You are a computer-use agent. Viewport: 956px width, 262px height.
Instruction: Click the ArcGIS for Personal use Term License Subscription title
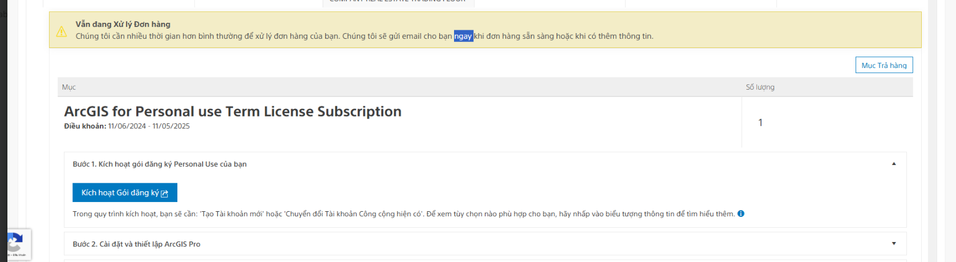(x=233, y=111)
